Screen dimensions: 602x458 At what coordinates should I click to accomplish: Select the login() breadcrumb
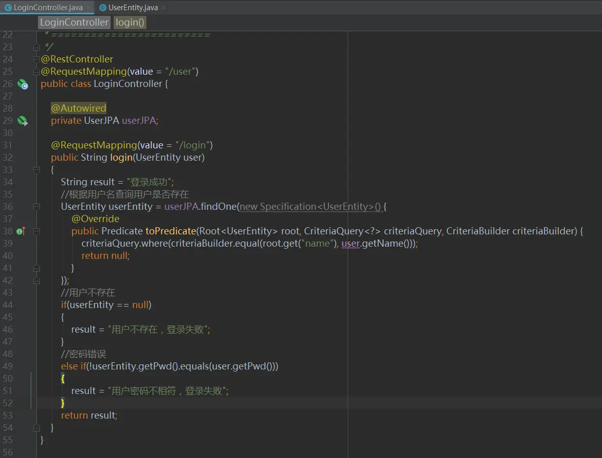pos(130,23)
